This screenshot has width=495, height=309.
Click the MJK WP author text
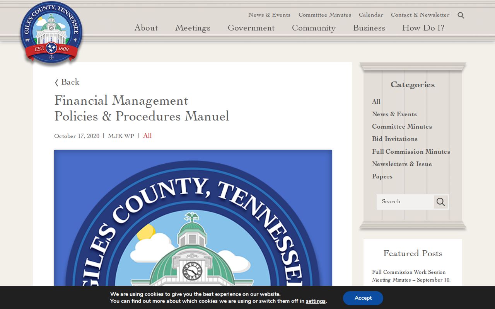coord(121,136)
